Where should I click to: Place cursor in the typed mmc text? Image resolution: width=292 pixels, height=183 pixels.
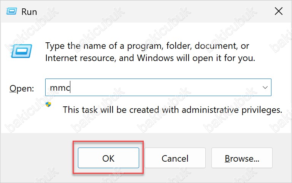(60, 88)
